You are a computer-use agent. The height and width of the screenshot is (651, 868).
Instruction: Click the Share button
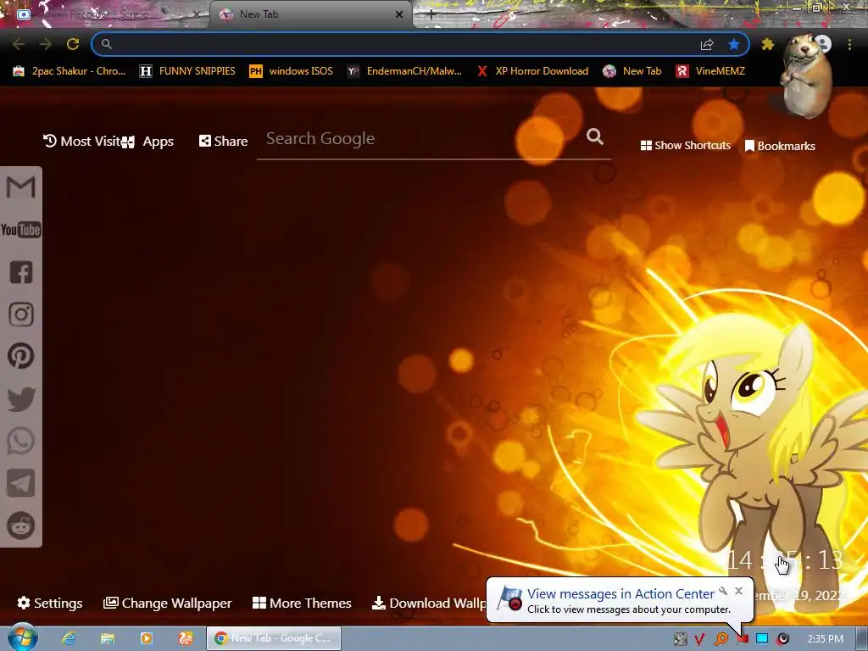pos(223,142)
